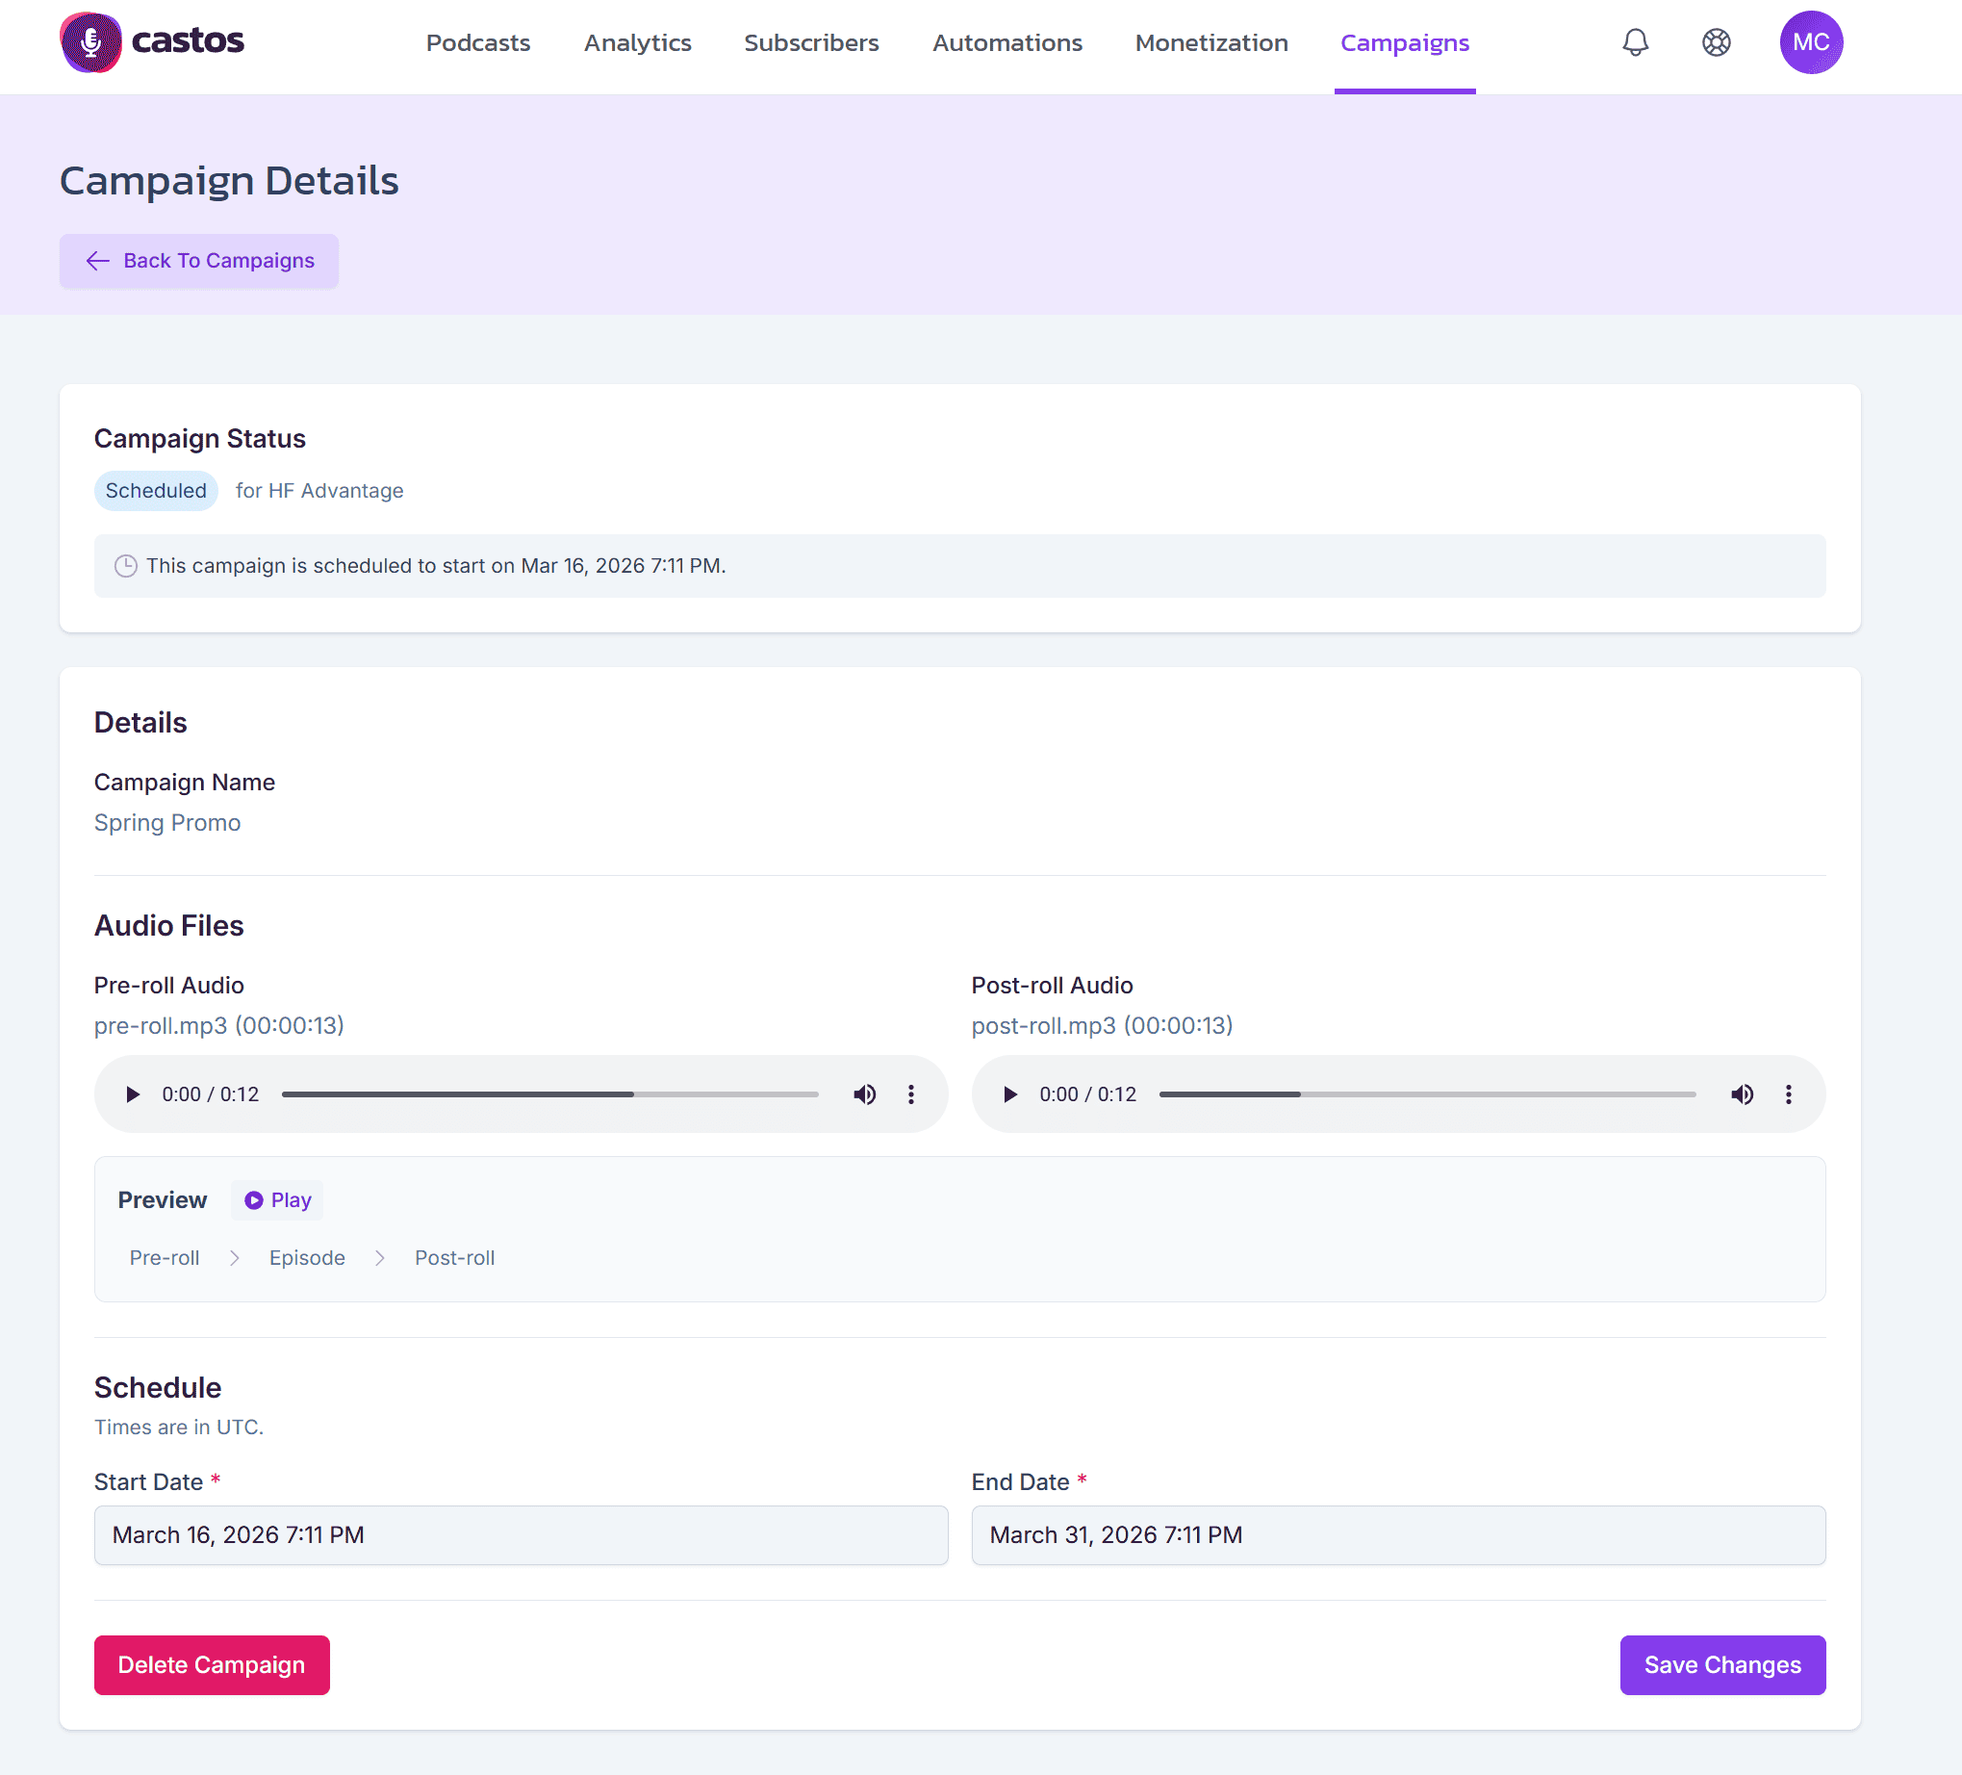
Task: Click 'for HF Advantage' text
Action: [x=319, y=491]
